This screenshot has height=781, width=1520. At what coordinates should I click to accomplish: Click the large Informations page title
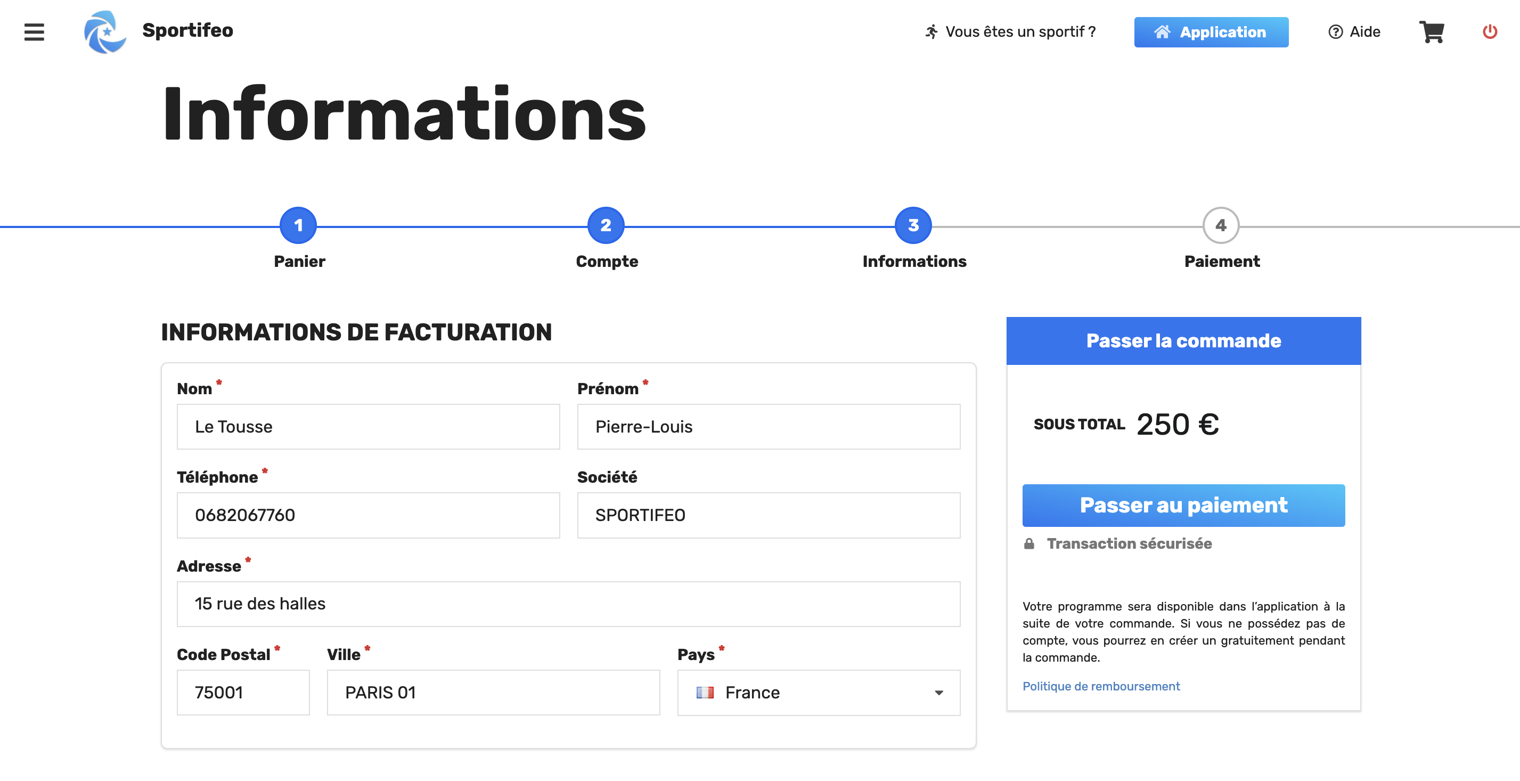(x=404, y=114)
